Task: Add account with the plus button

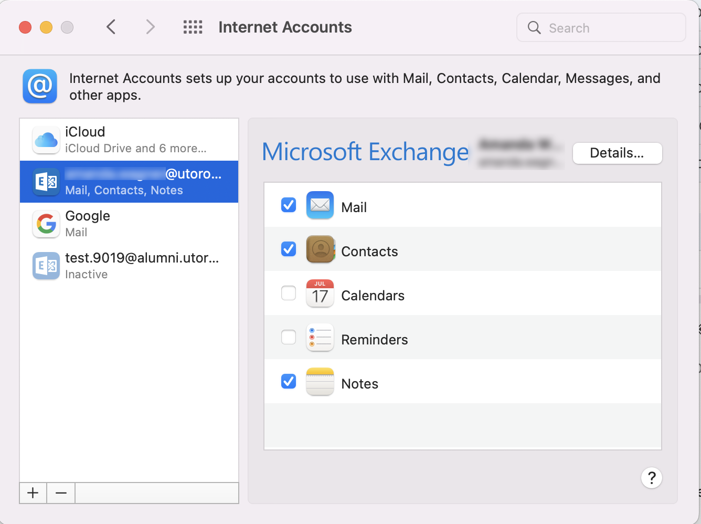Action: coord(33,493)
